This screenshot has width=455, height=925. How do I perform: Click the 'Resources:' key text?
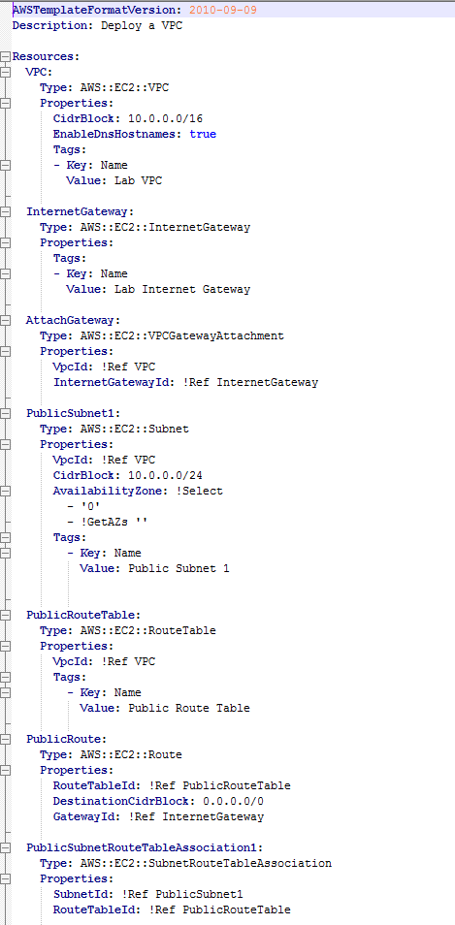tap(46, 56)
